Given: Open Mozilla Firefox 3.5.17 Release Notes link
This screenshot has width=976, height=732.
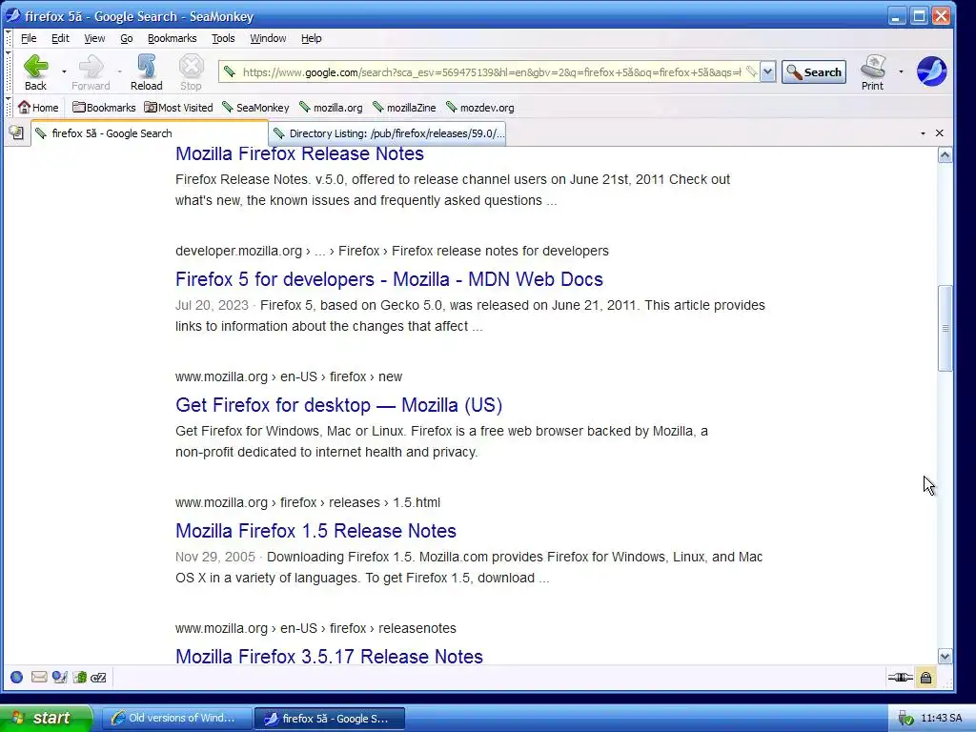Looking at the screenshot, I should [x=329, y=656].
